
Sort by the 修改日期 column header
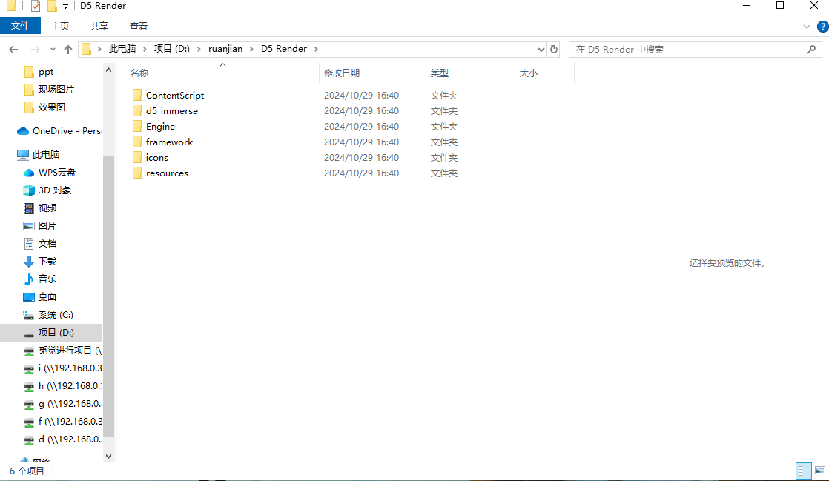(x=342, y=73)
